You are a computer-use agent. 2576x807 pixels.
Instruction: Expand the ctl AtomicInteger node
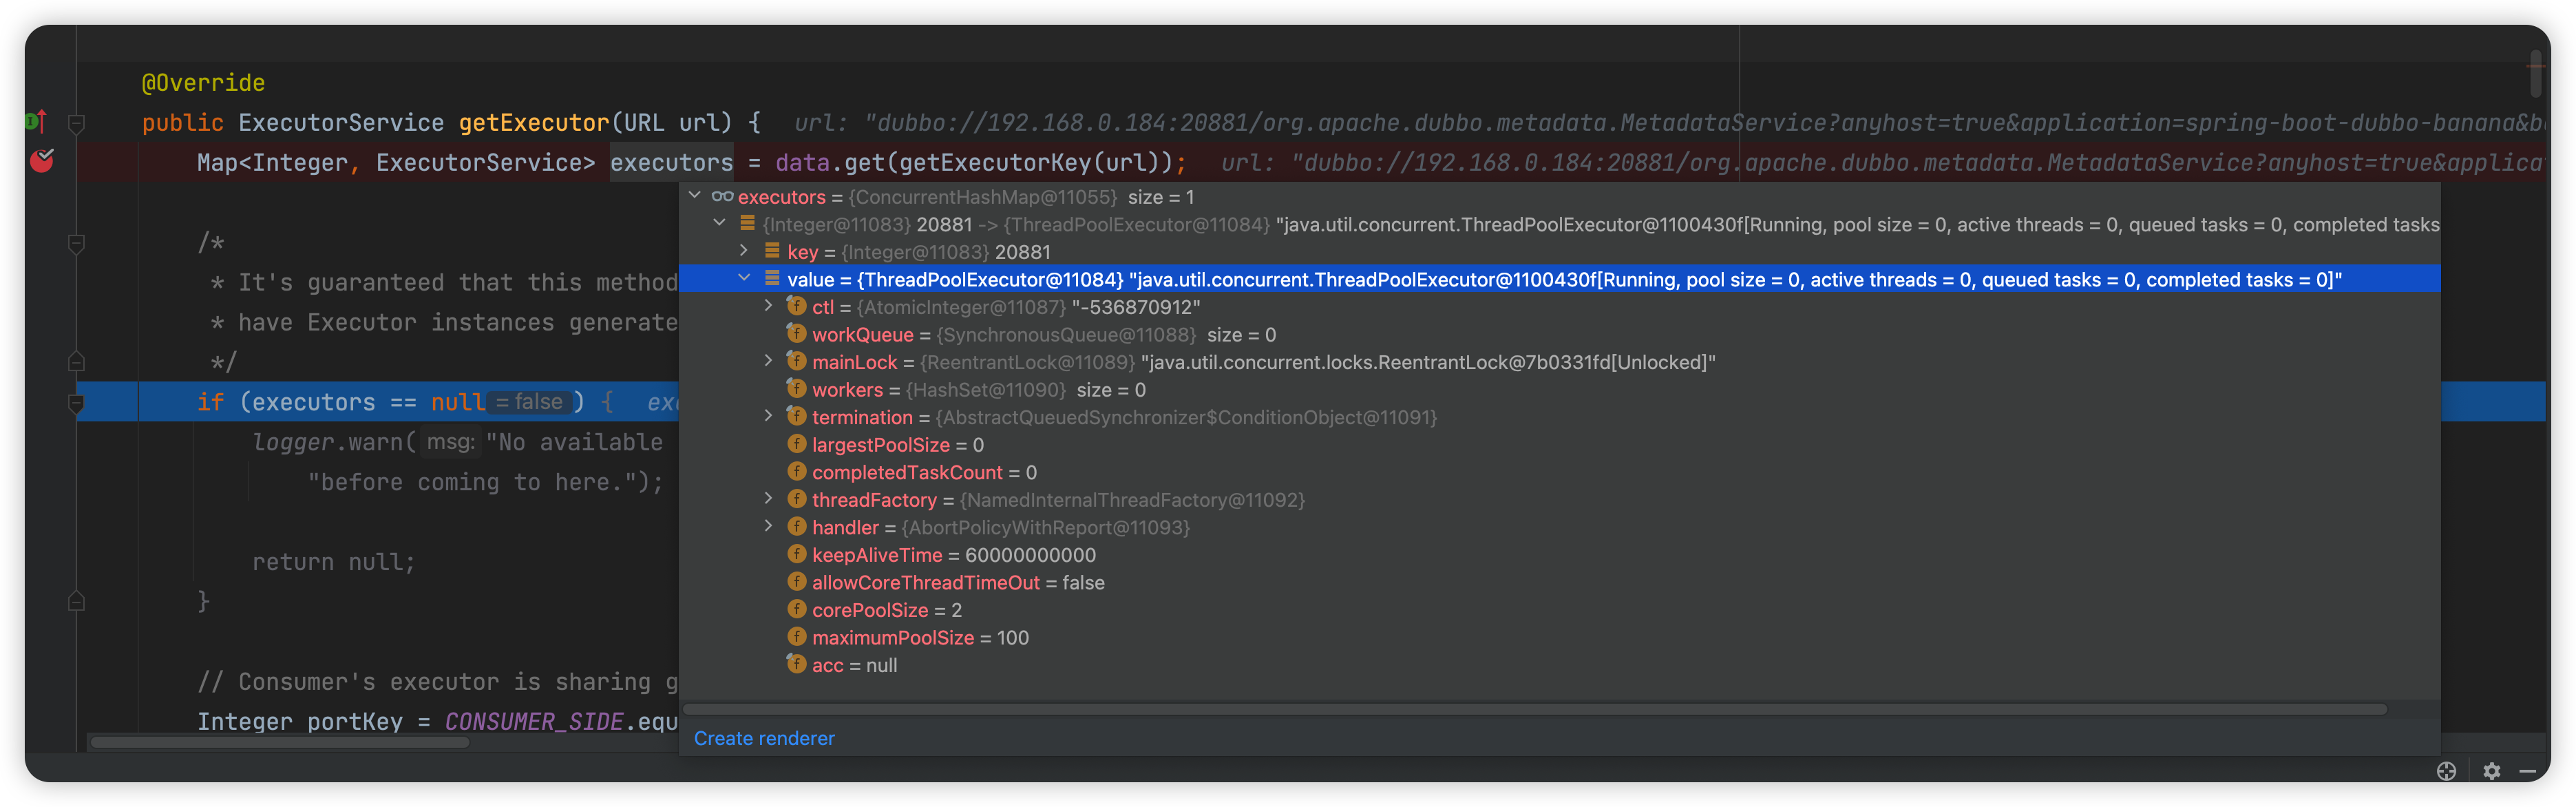click(x=768, y=306)
